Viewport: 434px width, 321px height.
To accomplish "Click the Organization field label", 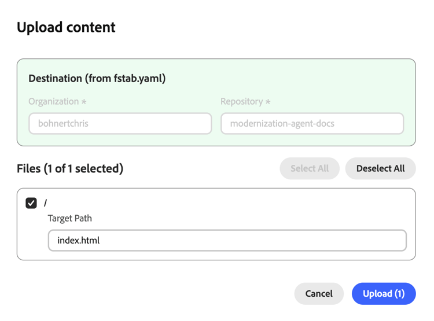I will coord(53,102).
